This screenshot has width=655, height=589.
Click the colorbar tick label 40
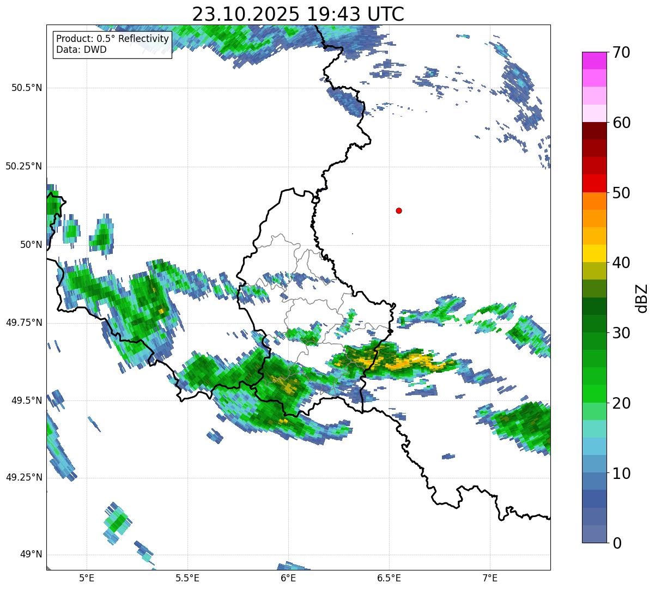[x=622, y=263]
